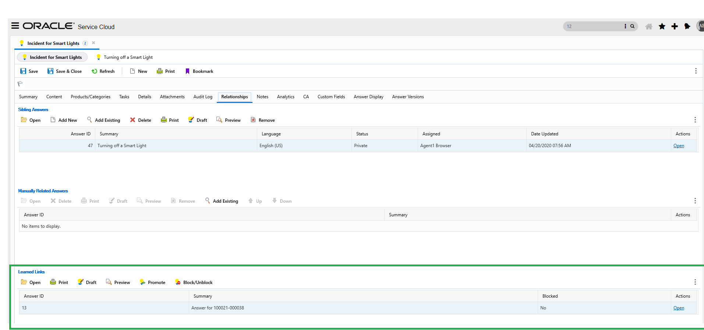Open Sibling Answers overflow menu
Viewport: 704px width, 330px height.
pyautogui.click(x=695, y=120)
